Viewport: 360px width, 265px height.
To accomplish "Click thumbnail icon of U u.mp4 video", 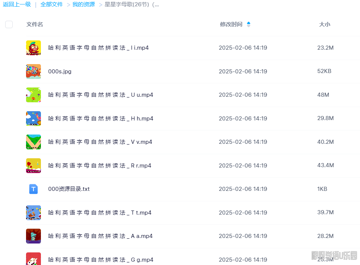I will pyautogui.click(x=33, y=95).
